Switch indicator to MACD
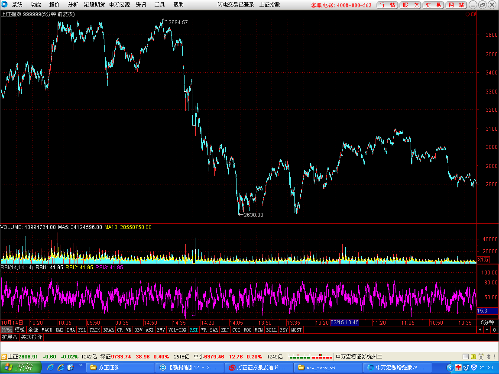The height and width of the screenshot is (374, 499). [47, 330]
